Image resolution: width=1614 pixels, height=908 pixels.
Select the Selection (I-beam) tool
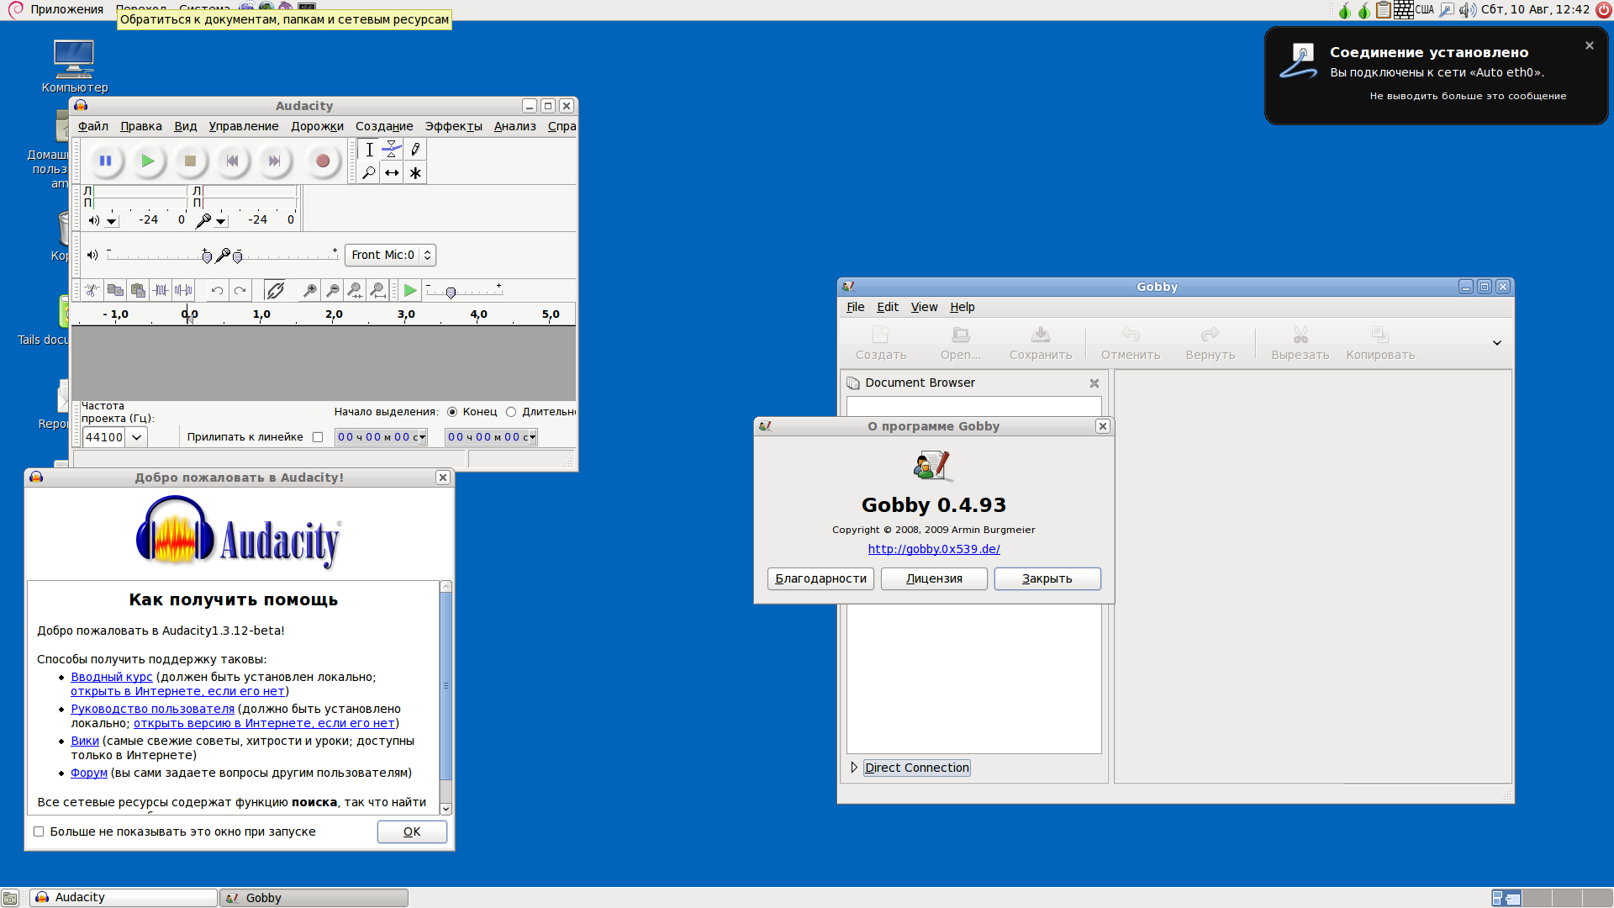pyautogui.click(x=369, y=150)
